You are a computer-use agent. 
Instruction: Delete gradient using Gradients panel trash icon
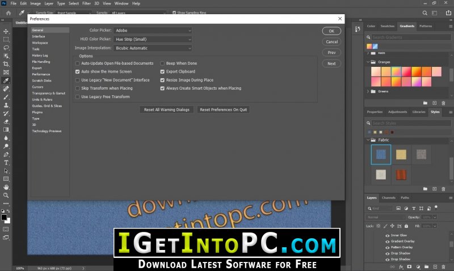click(443, 103)
